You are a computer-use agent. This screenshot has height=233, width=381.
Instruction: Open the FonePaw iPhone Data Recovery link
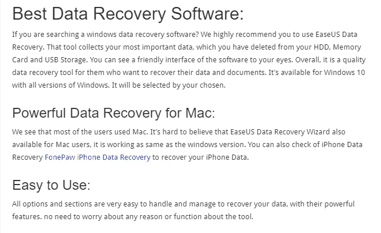98,157
